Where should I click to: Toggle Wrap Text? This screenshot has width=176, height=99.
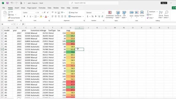click(x=73, y=13)
